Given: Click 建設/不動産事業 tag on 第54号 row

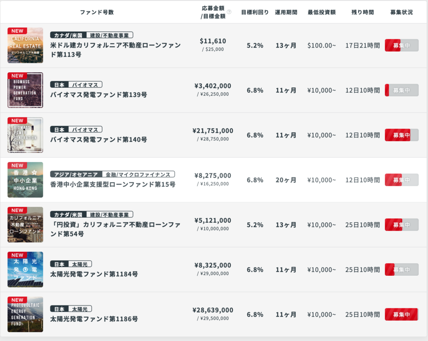Looking at the screenshot, I should [x=110, y=214].
